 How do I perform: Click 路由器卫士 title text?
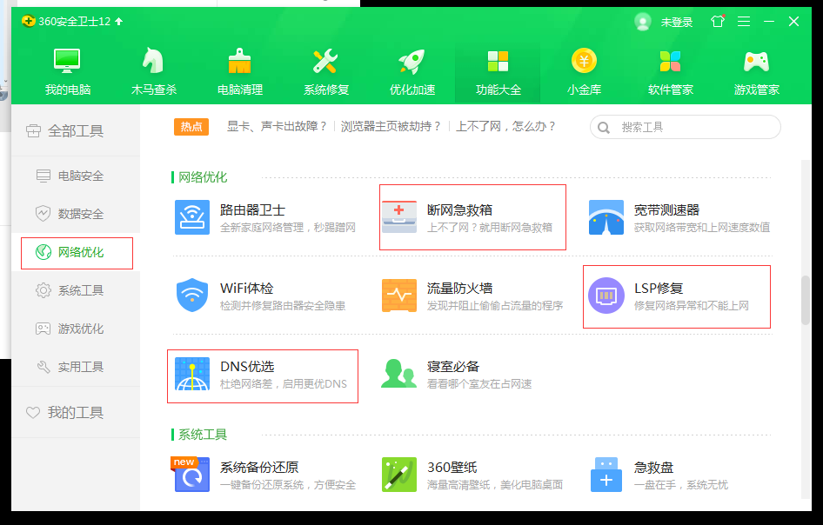(252, 210)
